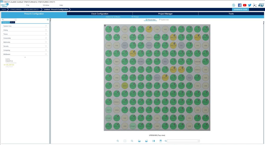Click the grey PI11 pin on the chip

tap(125, 45)
